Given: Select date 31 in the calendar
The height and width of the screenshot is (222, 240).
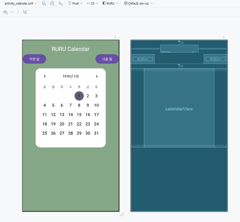Looking at the screenshot, I should point(96,133).
